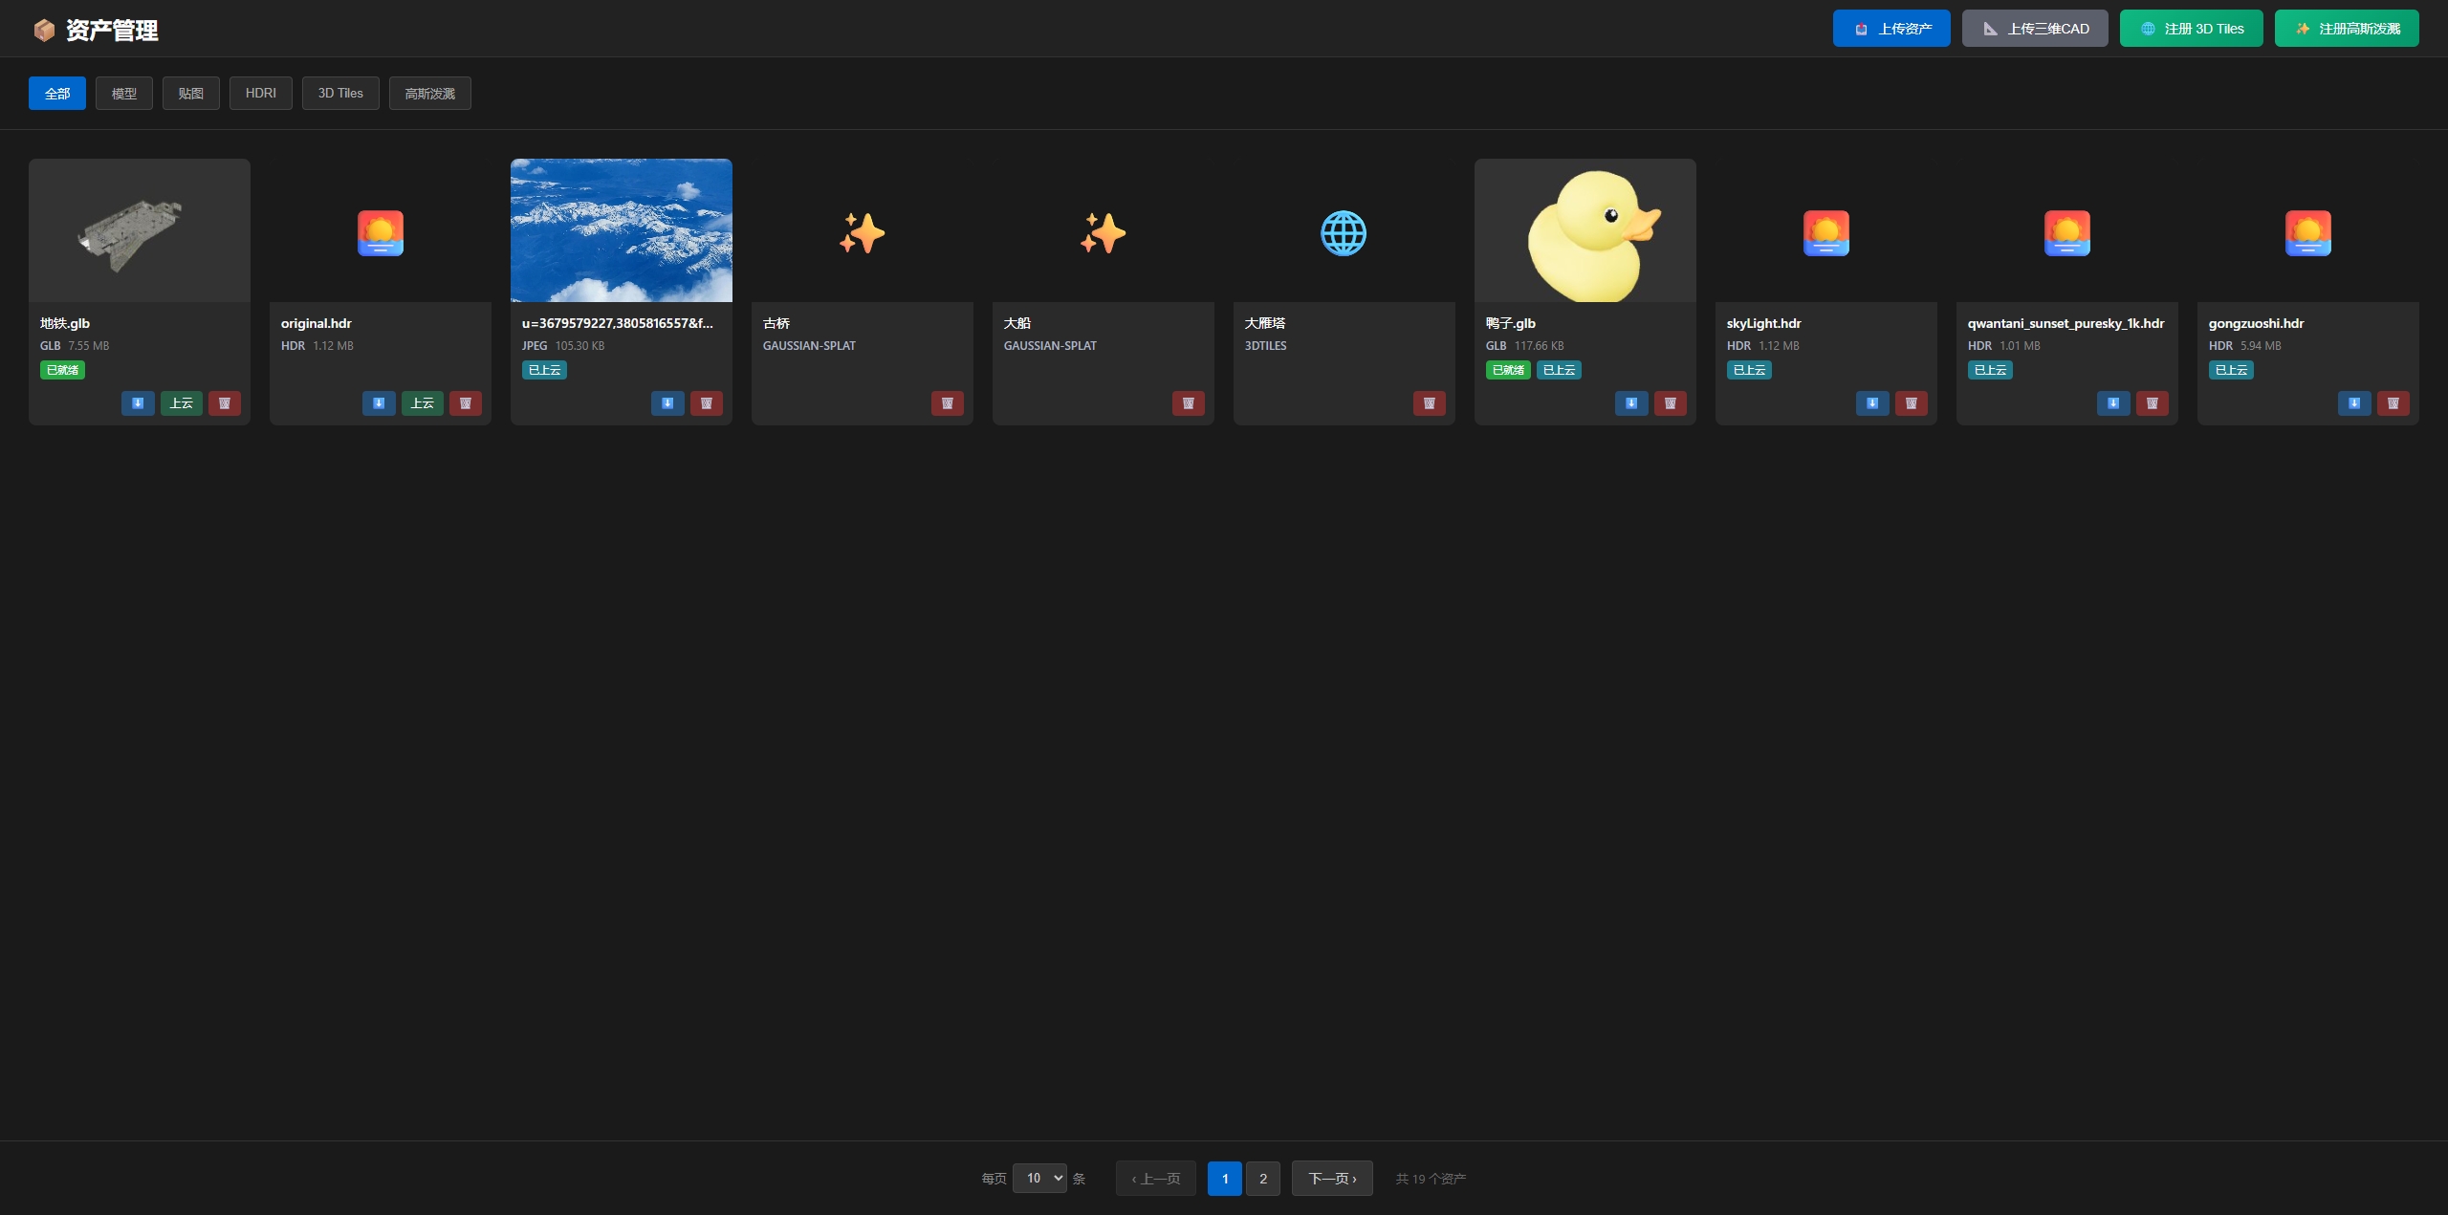Filter by HDRI
2448x1215 pixels.
pyautogui.click(x=261, y=93)
